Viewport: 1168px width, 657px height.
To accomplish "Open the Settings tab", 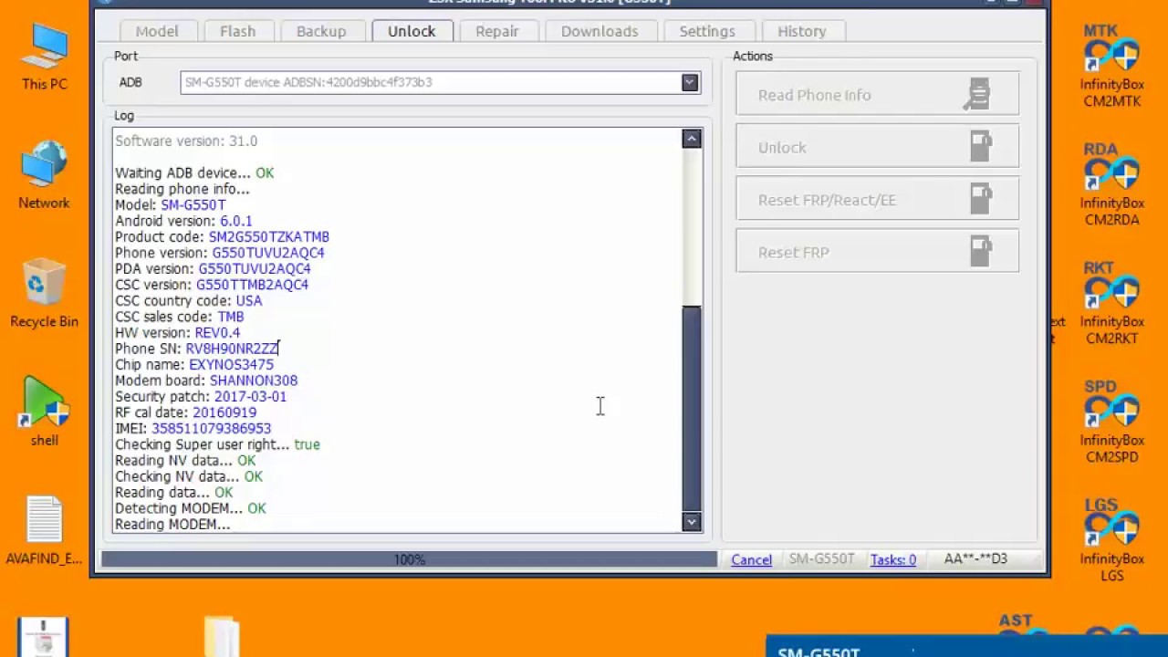I will pos(707,31).
